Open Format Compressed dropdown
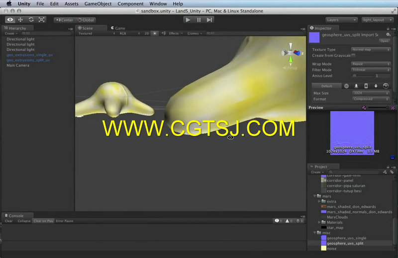 pos(371,99)
